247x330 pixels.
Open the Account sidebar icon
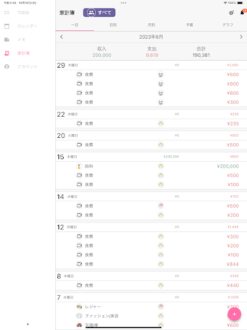tap(7, 66)
